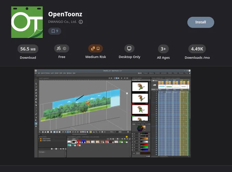Click the "OpenToonz" title text
The width and height of the screenshot is (232, 172).
pyautogui.click(x=65, y=14)
